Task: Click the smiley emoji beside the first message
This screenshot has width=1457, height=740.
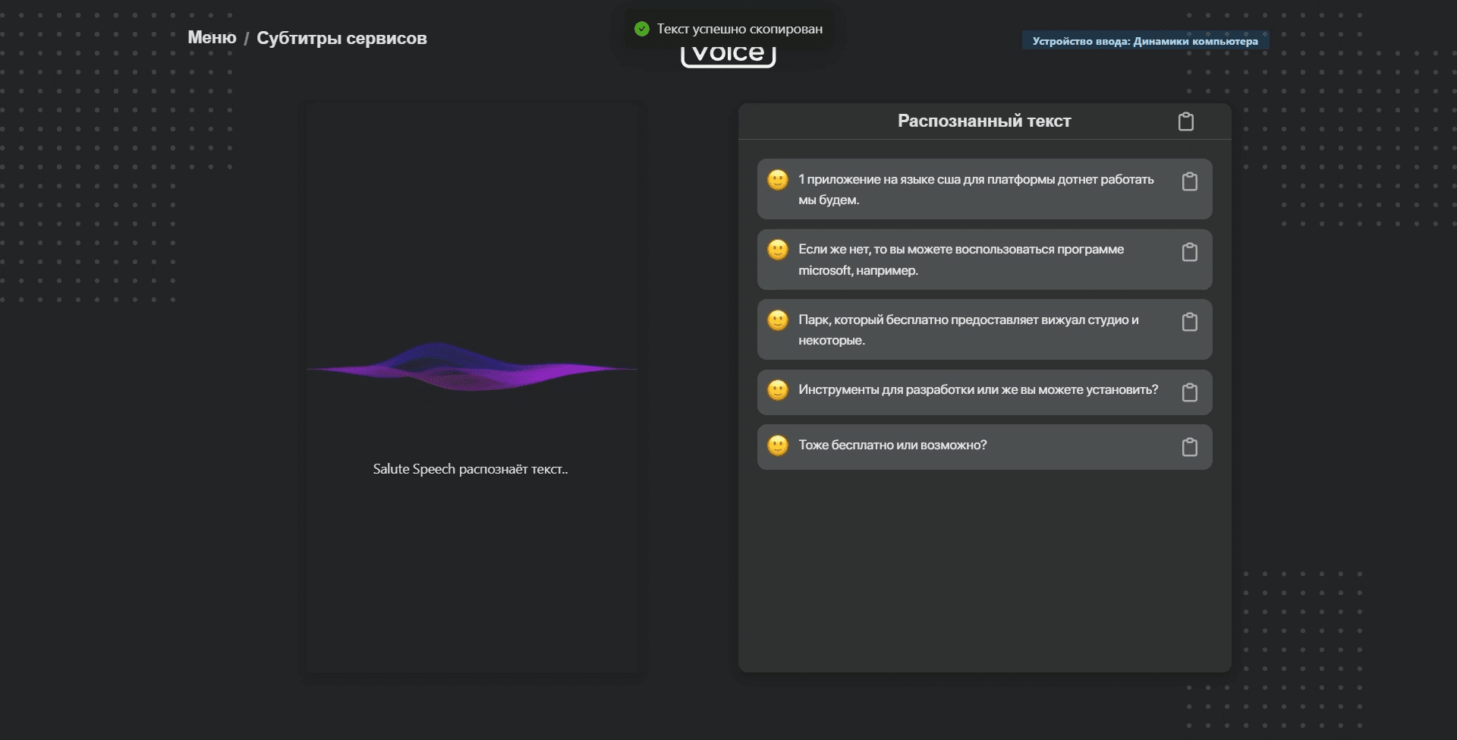Action: coord(778,180)
